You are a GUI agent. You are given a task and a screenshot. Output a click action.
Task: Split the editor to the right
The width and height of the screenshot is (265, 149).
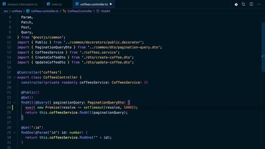(x=251, y=4)
